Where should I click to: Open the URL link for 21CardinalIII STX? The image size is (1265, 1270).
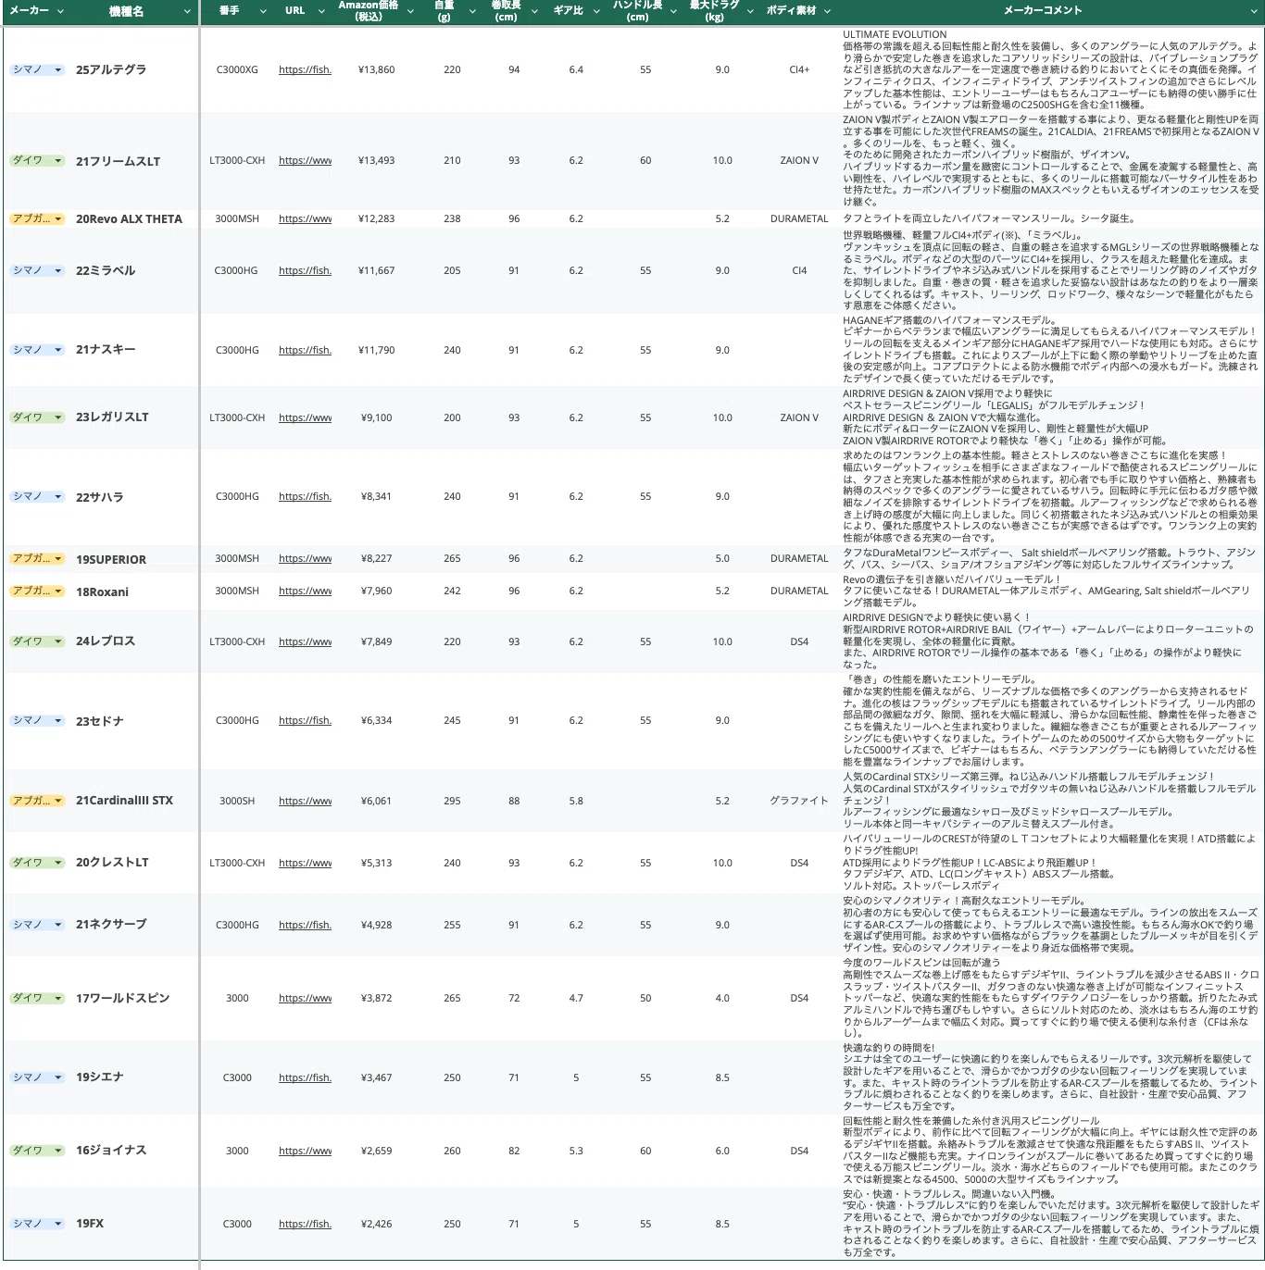pyautogui.click(x=305, y=801)
